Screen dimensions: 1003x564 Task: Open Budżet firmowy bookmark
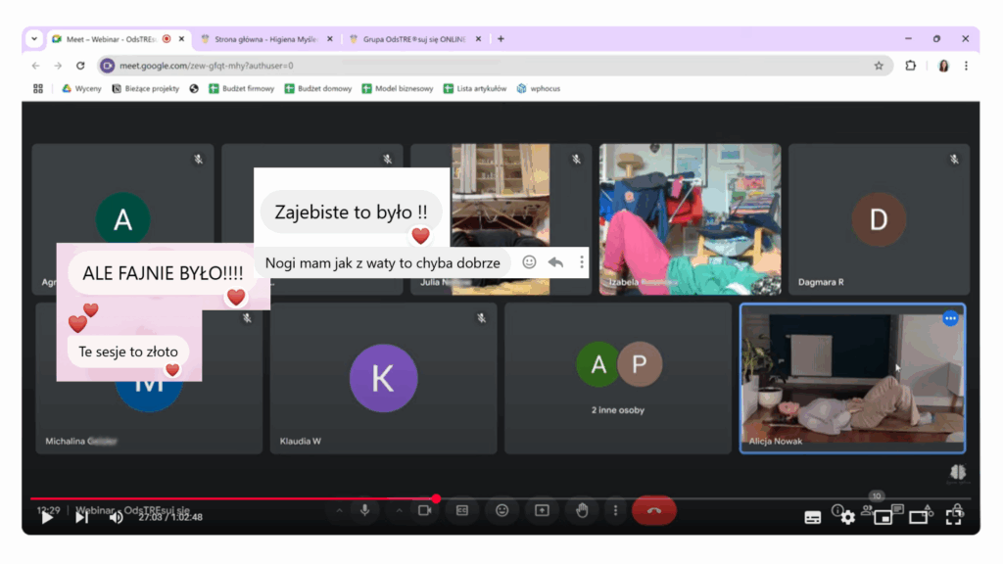(x=241, y=88)
